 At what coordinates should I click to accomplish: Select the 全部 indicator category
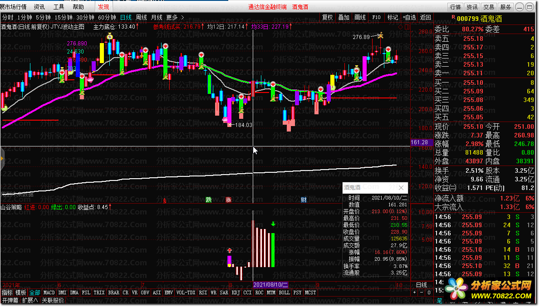pos(35,292)
